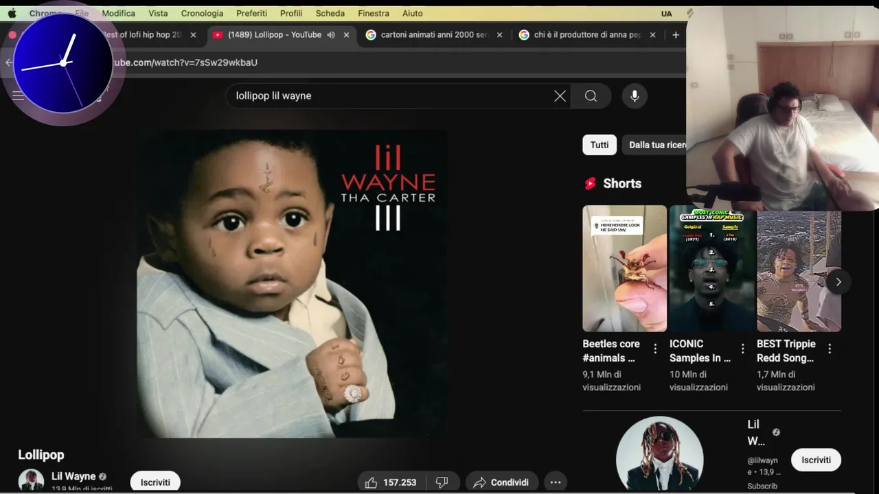879x494 pixels.
Task: Open Lil Wayne channel avatar under video
Action: tap(31, 480)
